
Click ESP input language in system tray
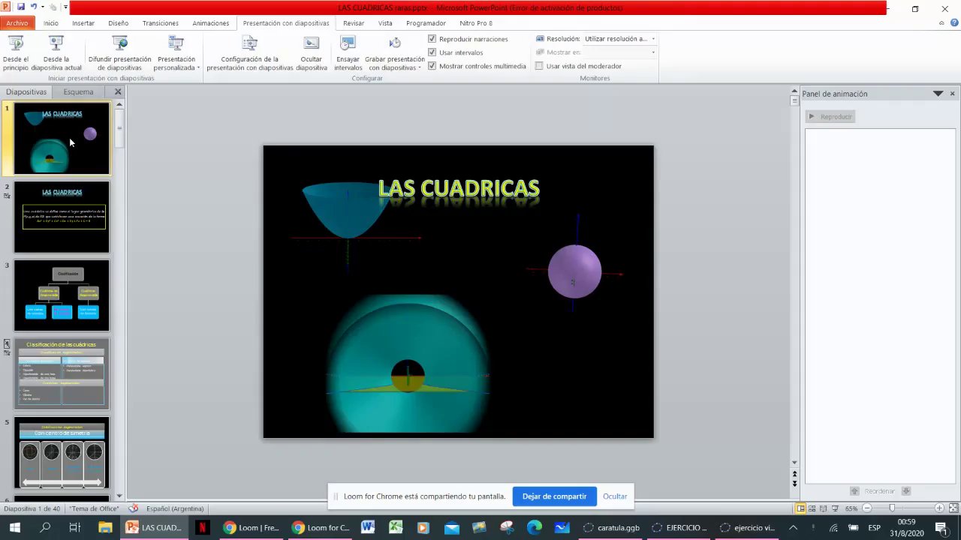pyautogui.click(x=875, y=527)
